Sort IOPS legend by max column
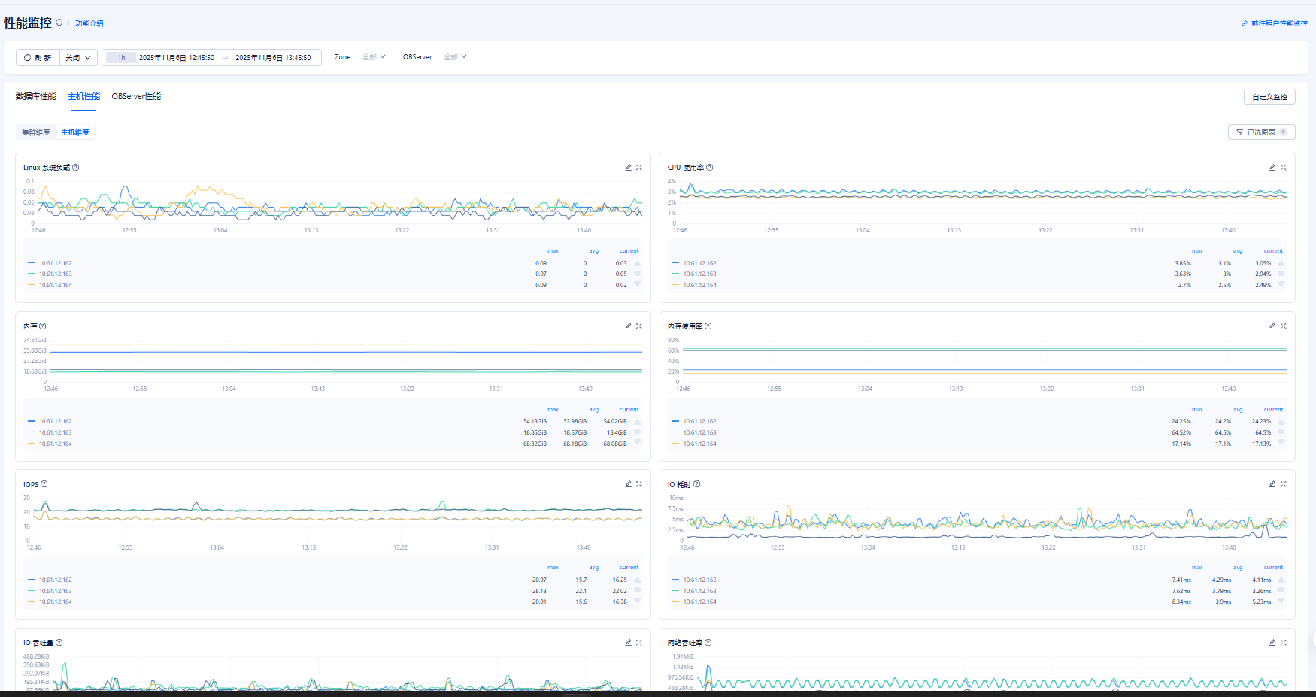 click(x=553, y=568)
